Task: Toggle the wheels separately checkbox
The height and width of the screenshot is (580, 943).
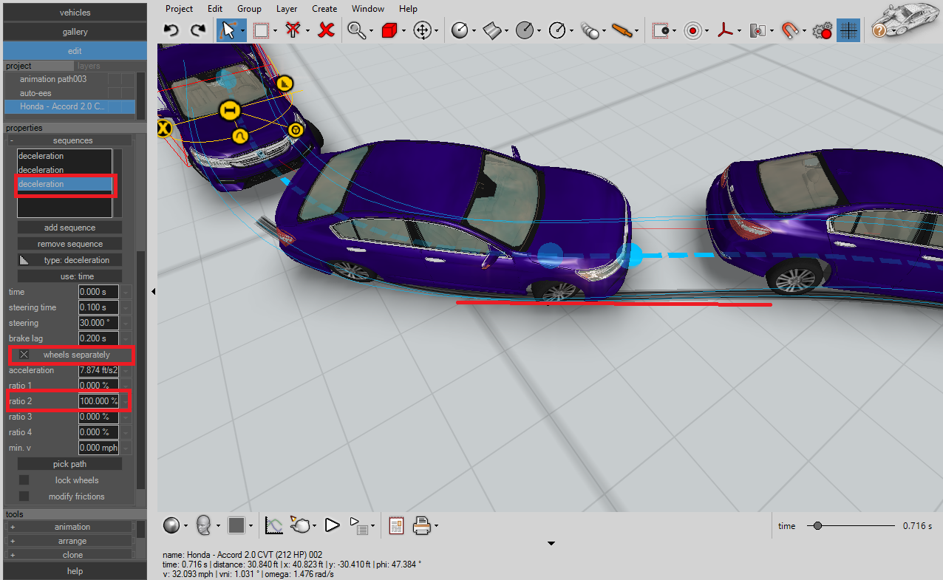Action: (24, 355)
